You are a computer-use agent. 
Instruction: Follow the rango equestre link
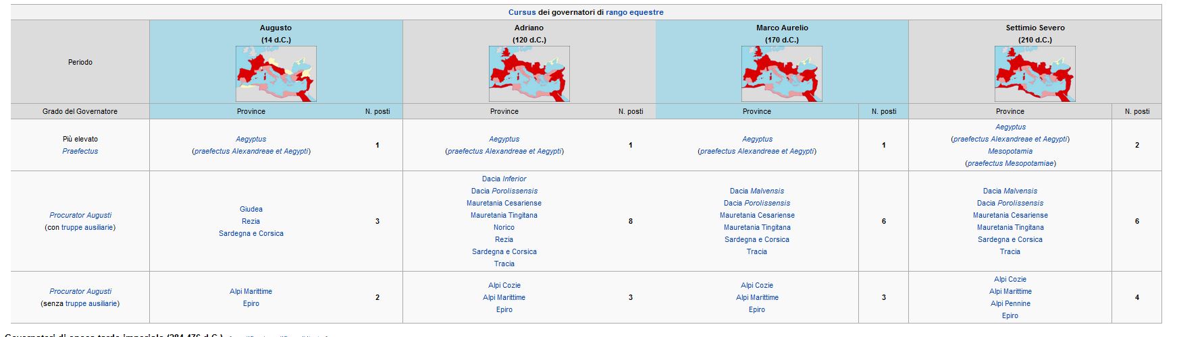[x=635, y=12]
